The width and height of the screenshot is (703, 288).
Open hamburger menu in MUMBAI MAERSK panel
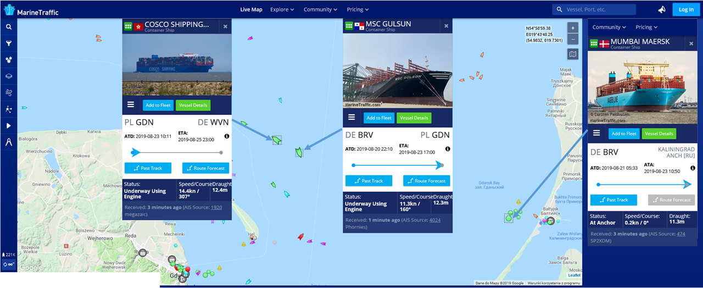pyautogui.click(x=596, y=133)
